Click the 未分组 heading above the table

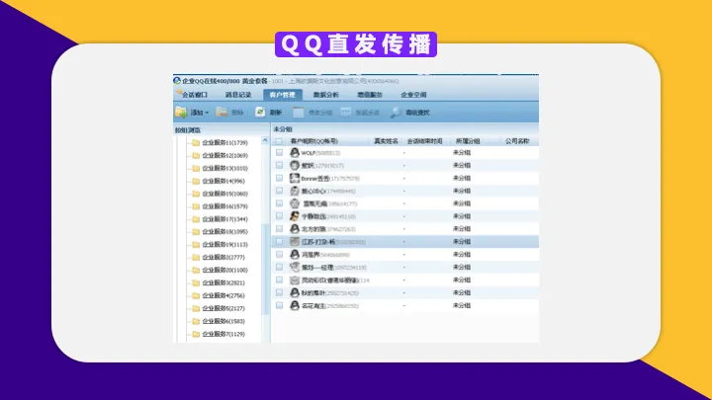283,129
